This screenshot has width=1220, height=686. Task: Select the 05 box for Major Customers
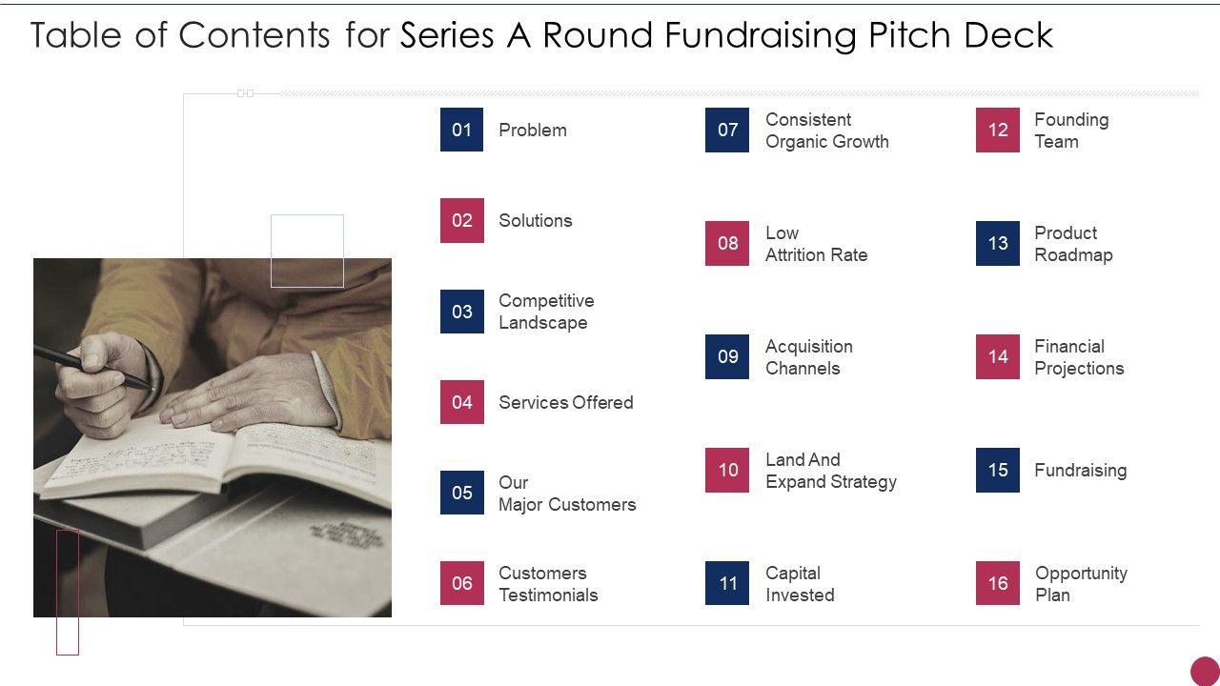click(x=461, y=493)
